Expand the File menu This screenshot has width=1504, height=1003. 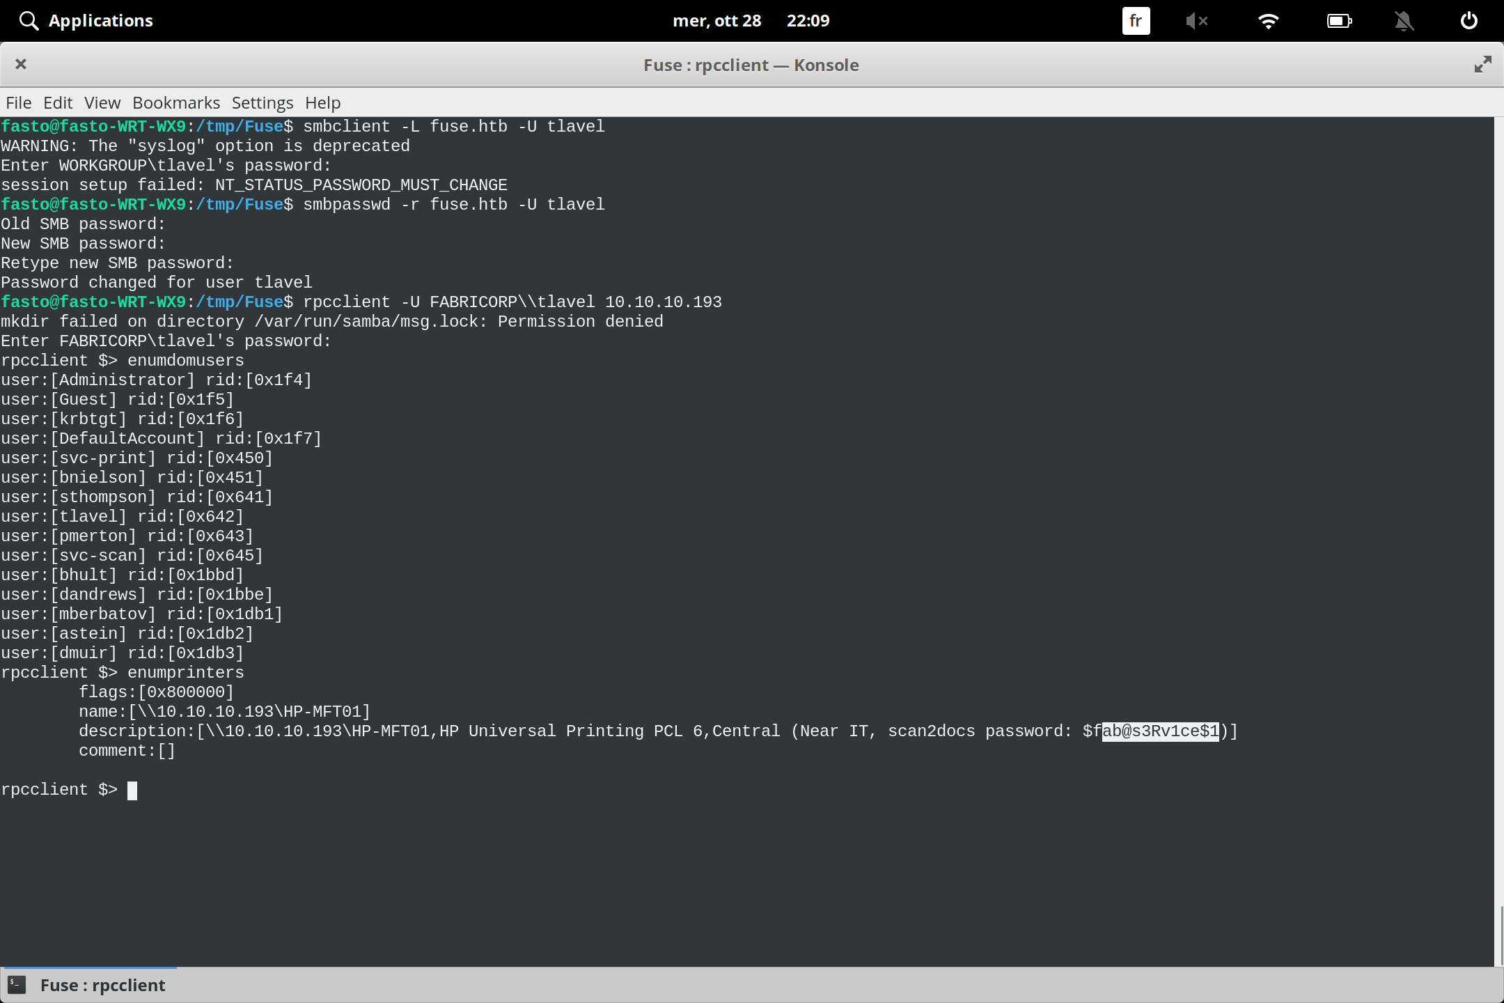[18, 102]
